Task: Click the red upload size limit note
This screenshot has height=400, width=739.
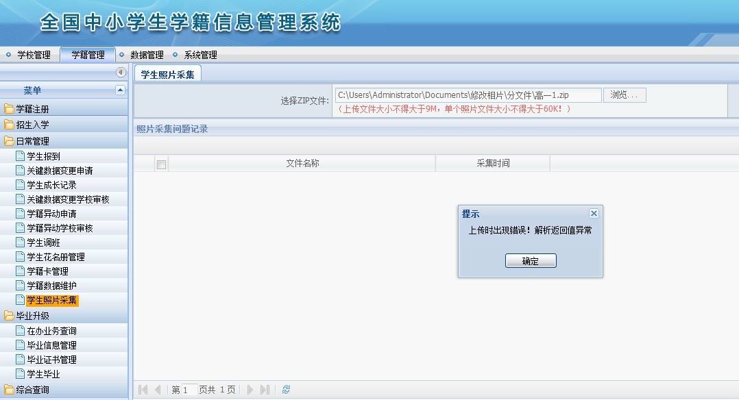Action: coord(454,110)
